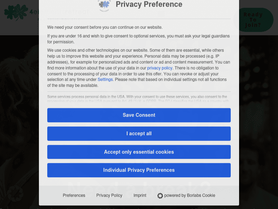The image size is (278, 209).
Task: Click the Privacy Preference heading
Action: click(x=149, y=4)
